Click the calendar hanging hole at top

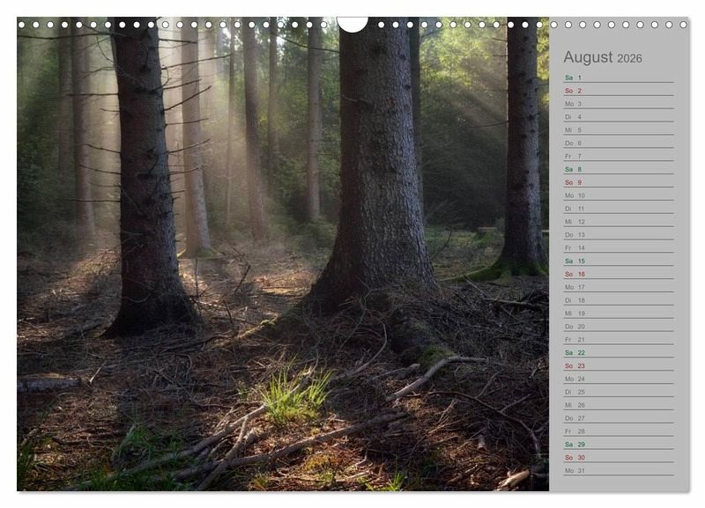click(352, 23)
